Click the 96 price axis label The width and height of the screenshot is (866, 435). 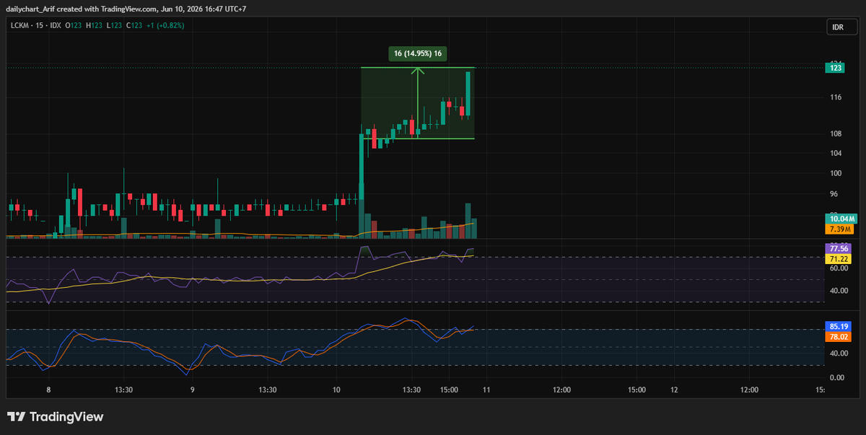tap(834, 194)
